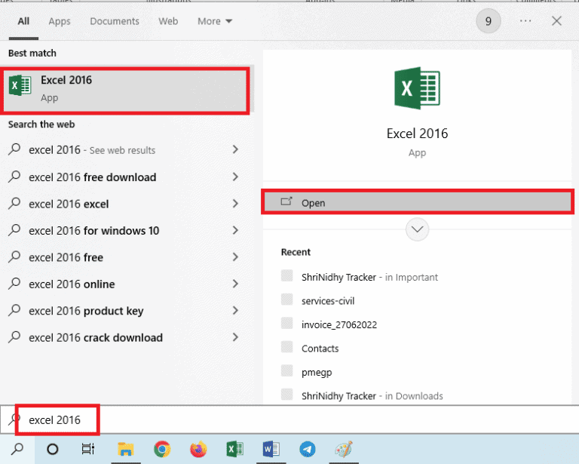Click magnifier icon beside 'excel 2016 online'
579x464 pixels.
(14, 284)
